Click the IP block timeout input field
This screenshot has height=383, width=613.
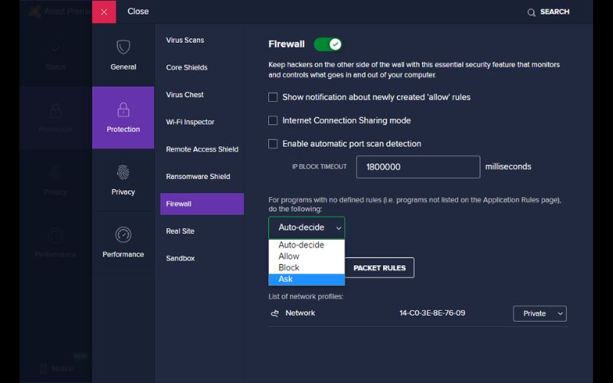pos(417,166)
